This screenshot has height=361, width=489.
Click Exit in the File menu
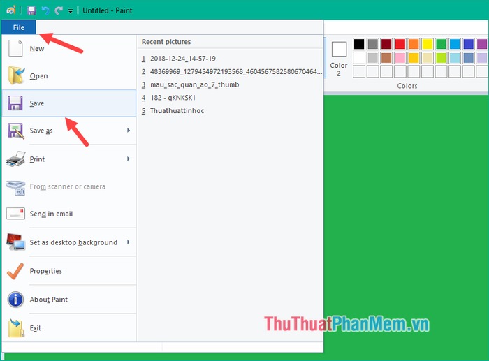(x=69, y=328)
